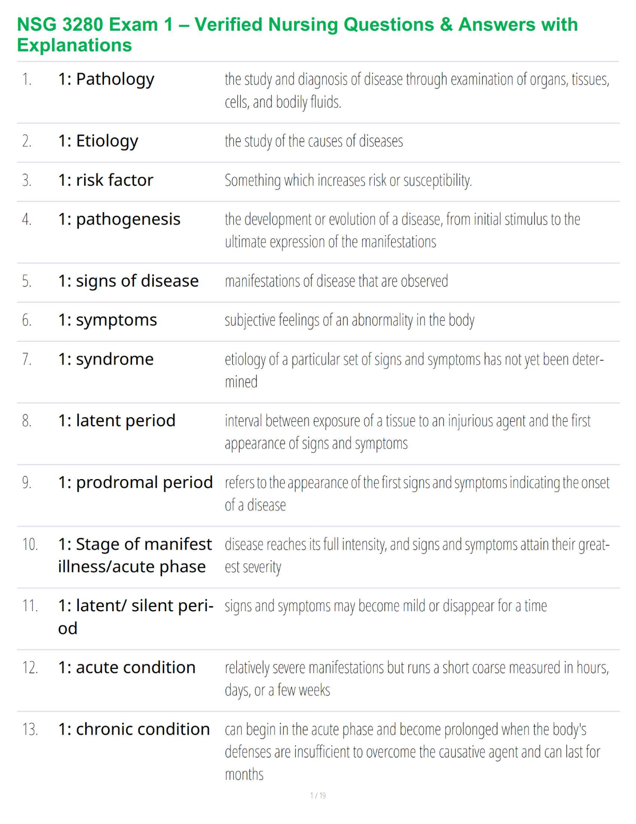
Task: Click the green NSG 3280 Exam 1 title
Action: click(297, 34)
